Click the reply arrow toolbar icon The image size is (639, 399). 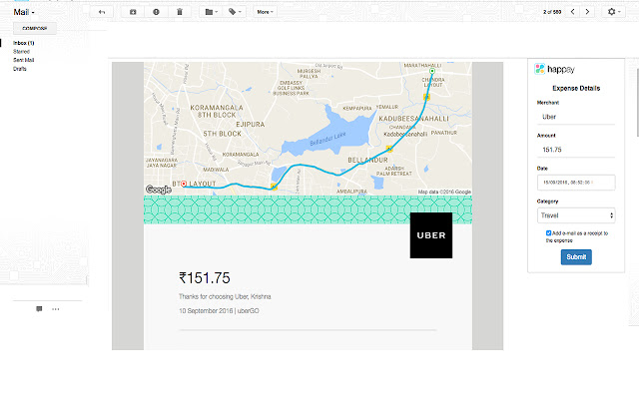click(x=102, y=12)
